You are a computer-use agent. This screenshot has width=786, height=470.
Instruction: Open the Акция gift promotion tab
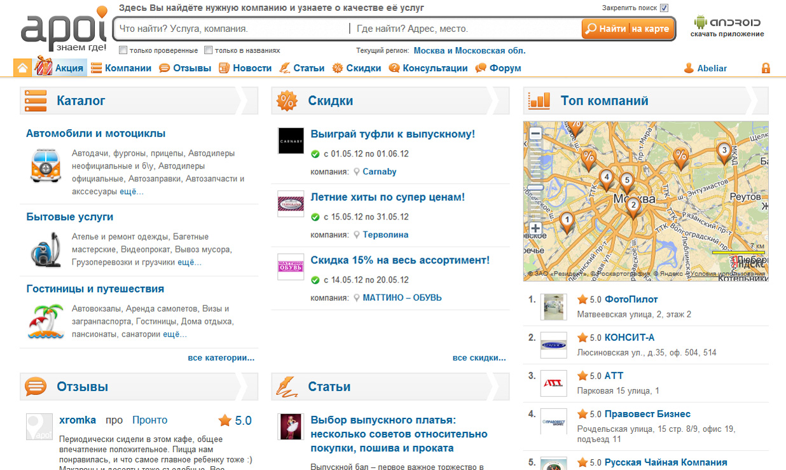60,67
